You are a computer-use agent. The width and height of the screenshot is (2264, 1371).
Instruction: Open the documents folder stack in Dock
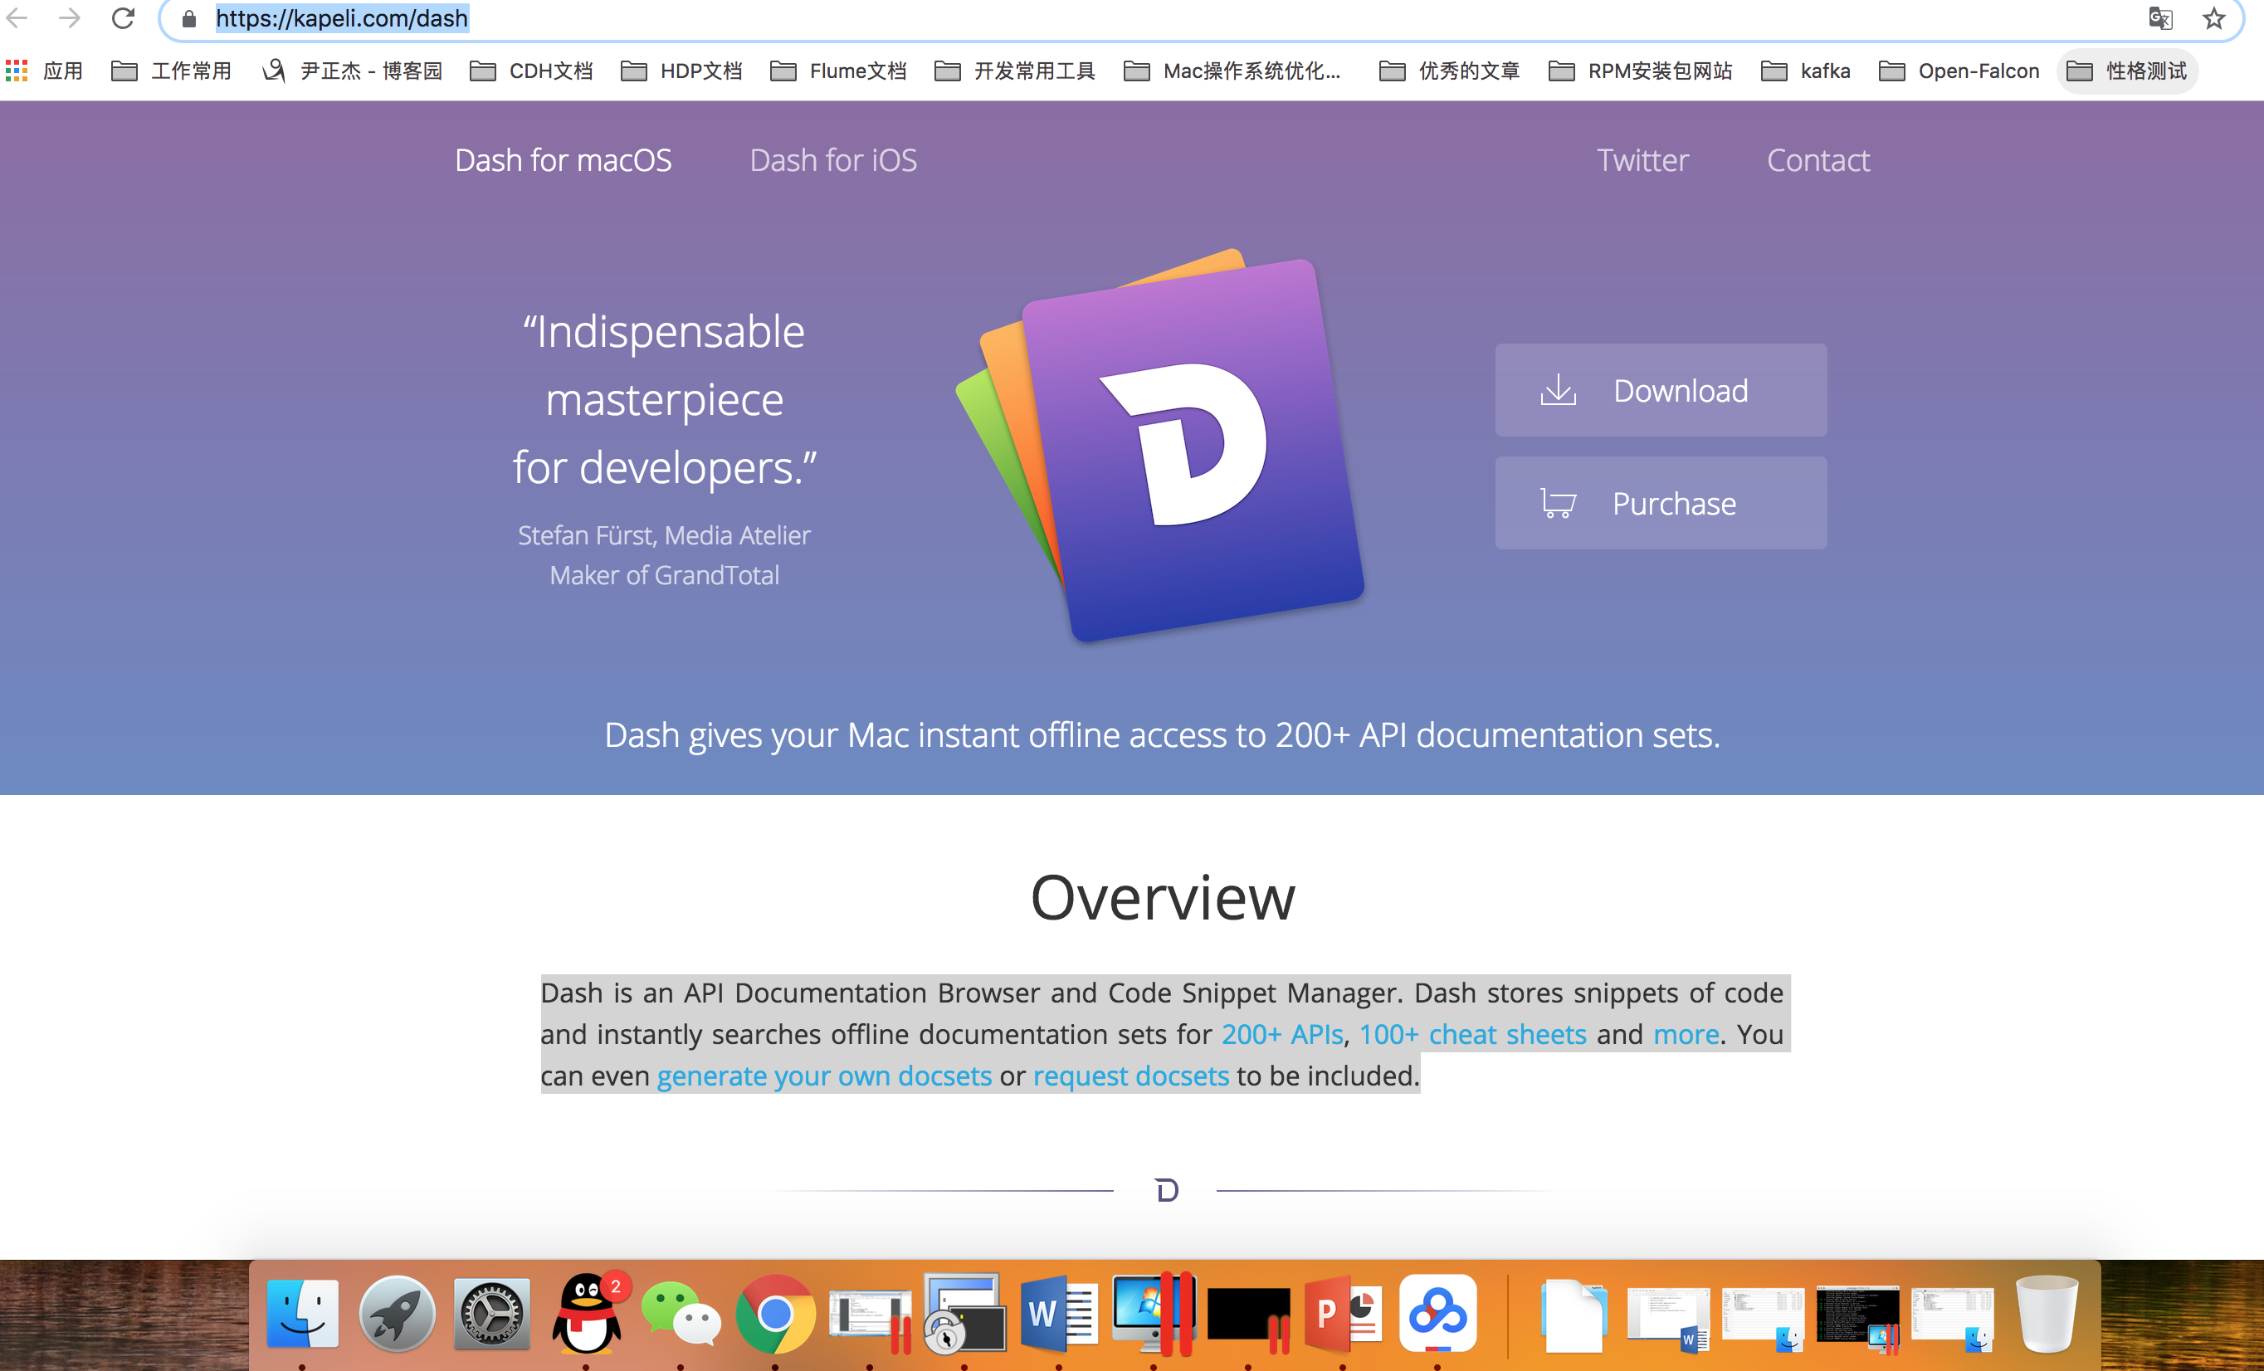pyautogui.click(x=1574, y=1315)
